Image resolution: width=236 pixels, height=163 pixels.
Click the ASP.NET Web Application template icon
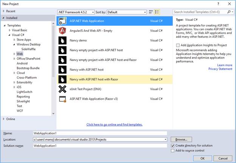point(62,21)
